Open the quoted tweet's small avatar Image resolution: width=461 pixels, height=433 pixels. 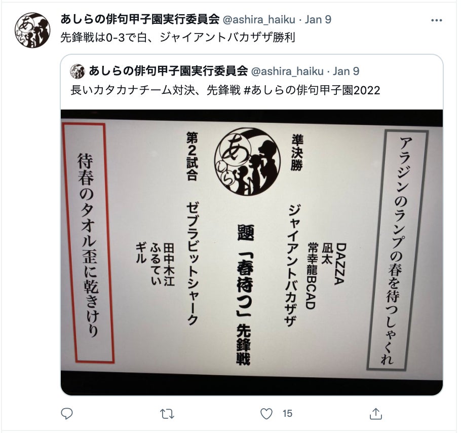[x=78, y=71]
